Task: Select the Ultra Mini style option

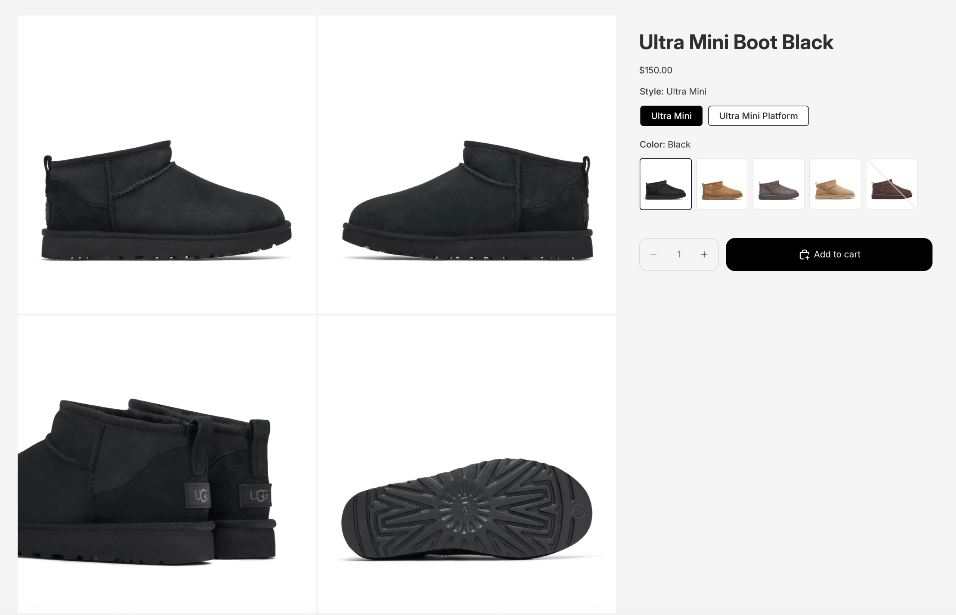Action: tap(671, 116)
